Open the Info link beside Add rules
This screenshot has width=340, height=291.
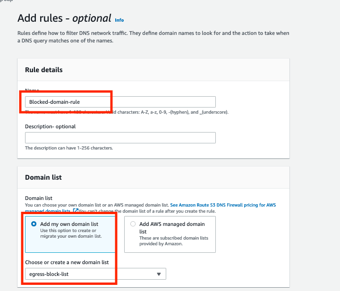click(119, 20)
